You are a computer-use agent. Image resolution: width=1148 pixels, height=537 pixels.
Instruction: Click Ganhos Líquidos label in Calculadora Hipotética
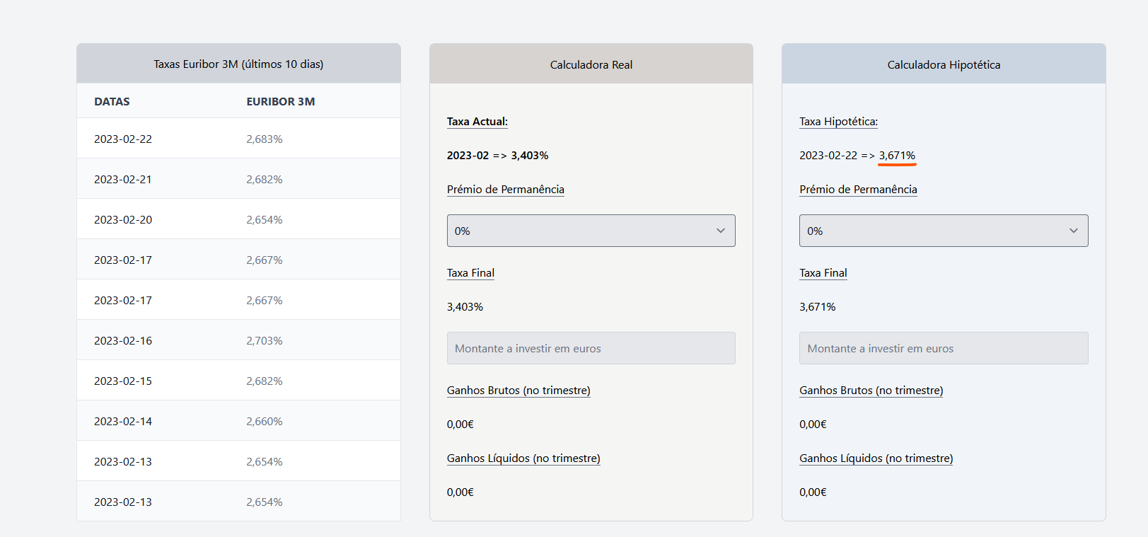point(876,458)
